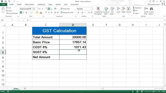The height and width of the screenshot is (93, 166).
Task: Click Increase Indent icon
Action: [58, 13]
